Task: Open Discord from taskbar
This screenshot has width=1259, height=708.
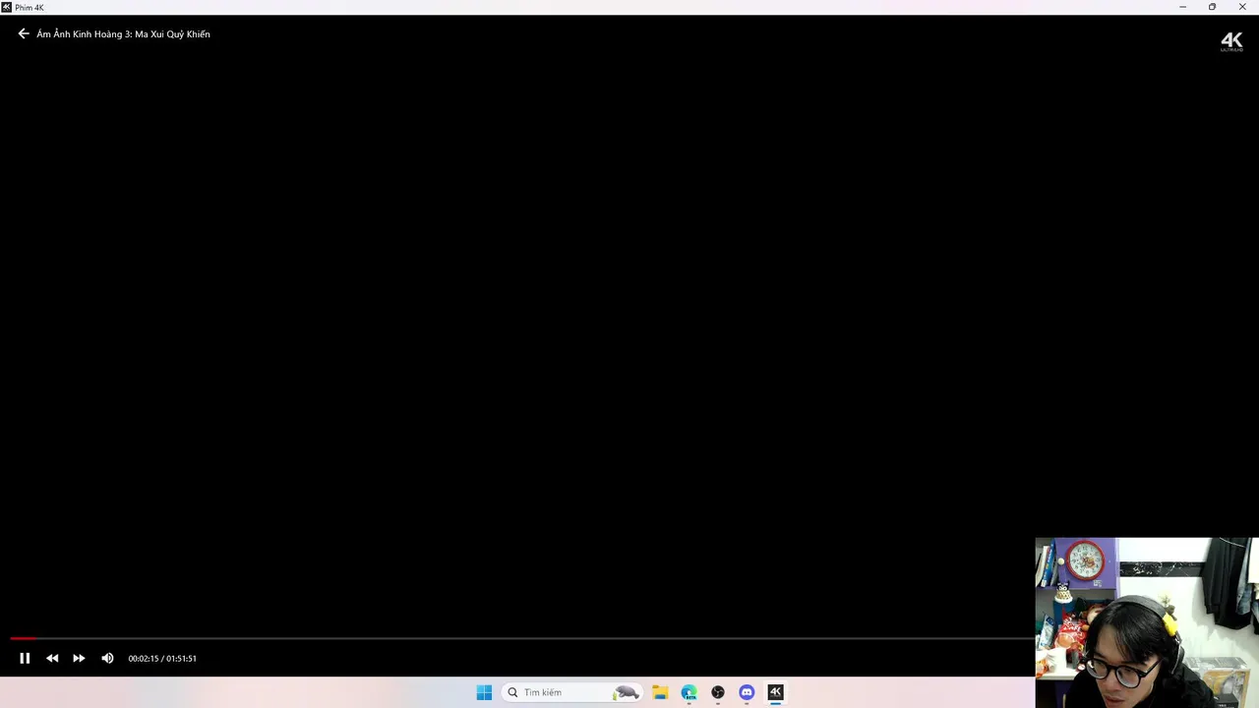Action: [x=747, y=692]
